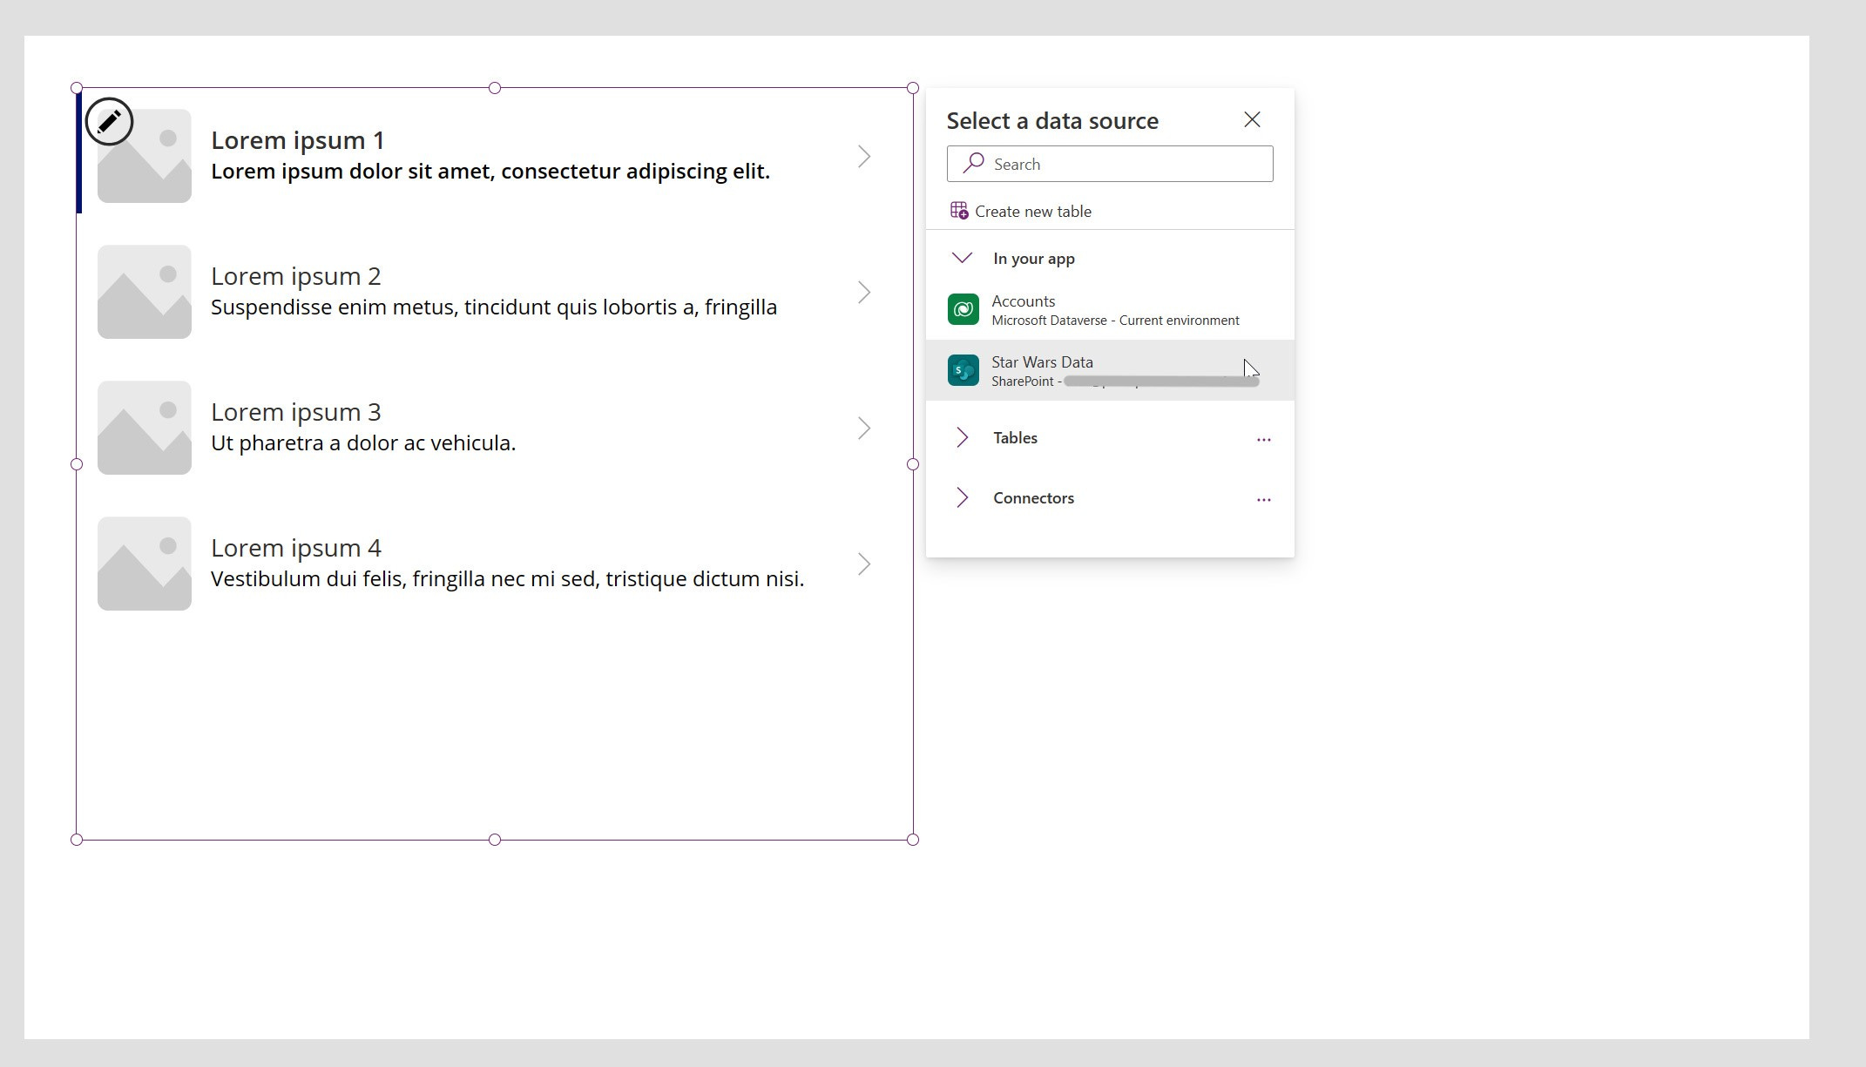The image size is (1866, 1067).
Task: Click Create new table link
Action: tap(1032, 212)
